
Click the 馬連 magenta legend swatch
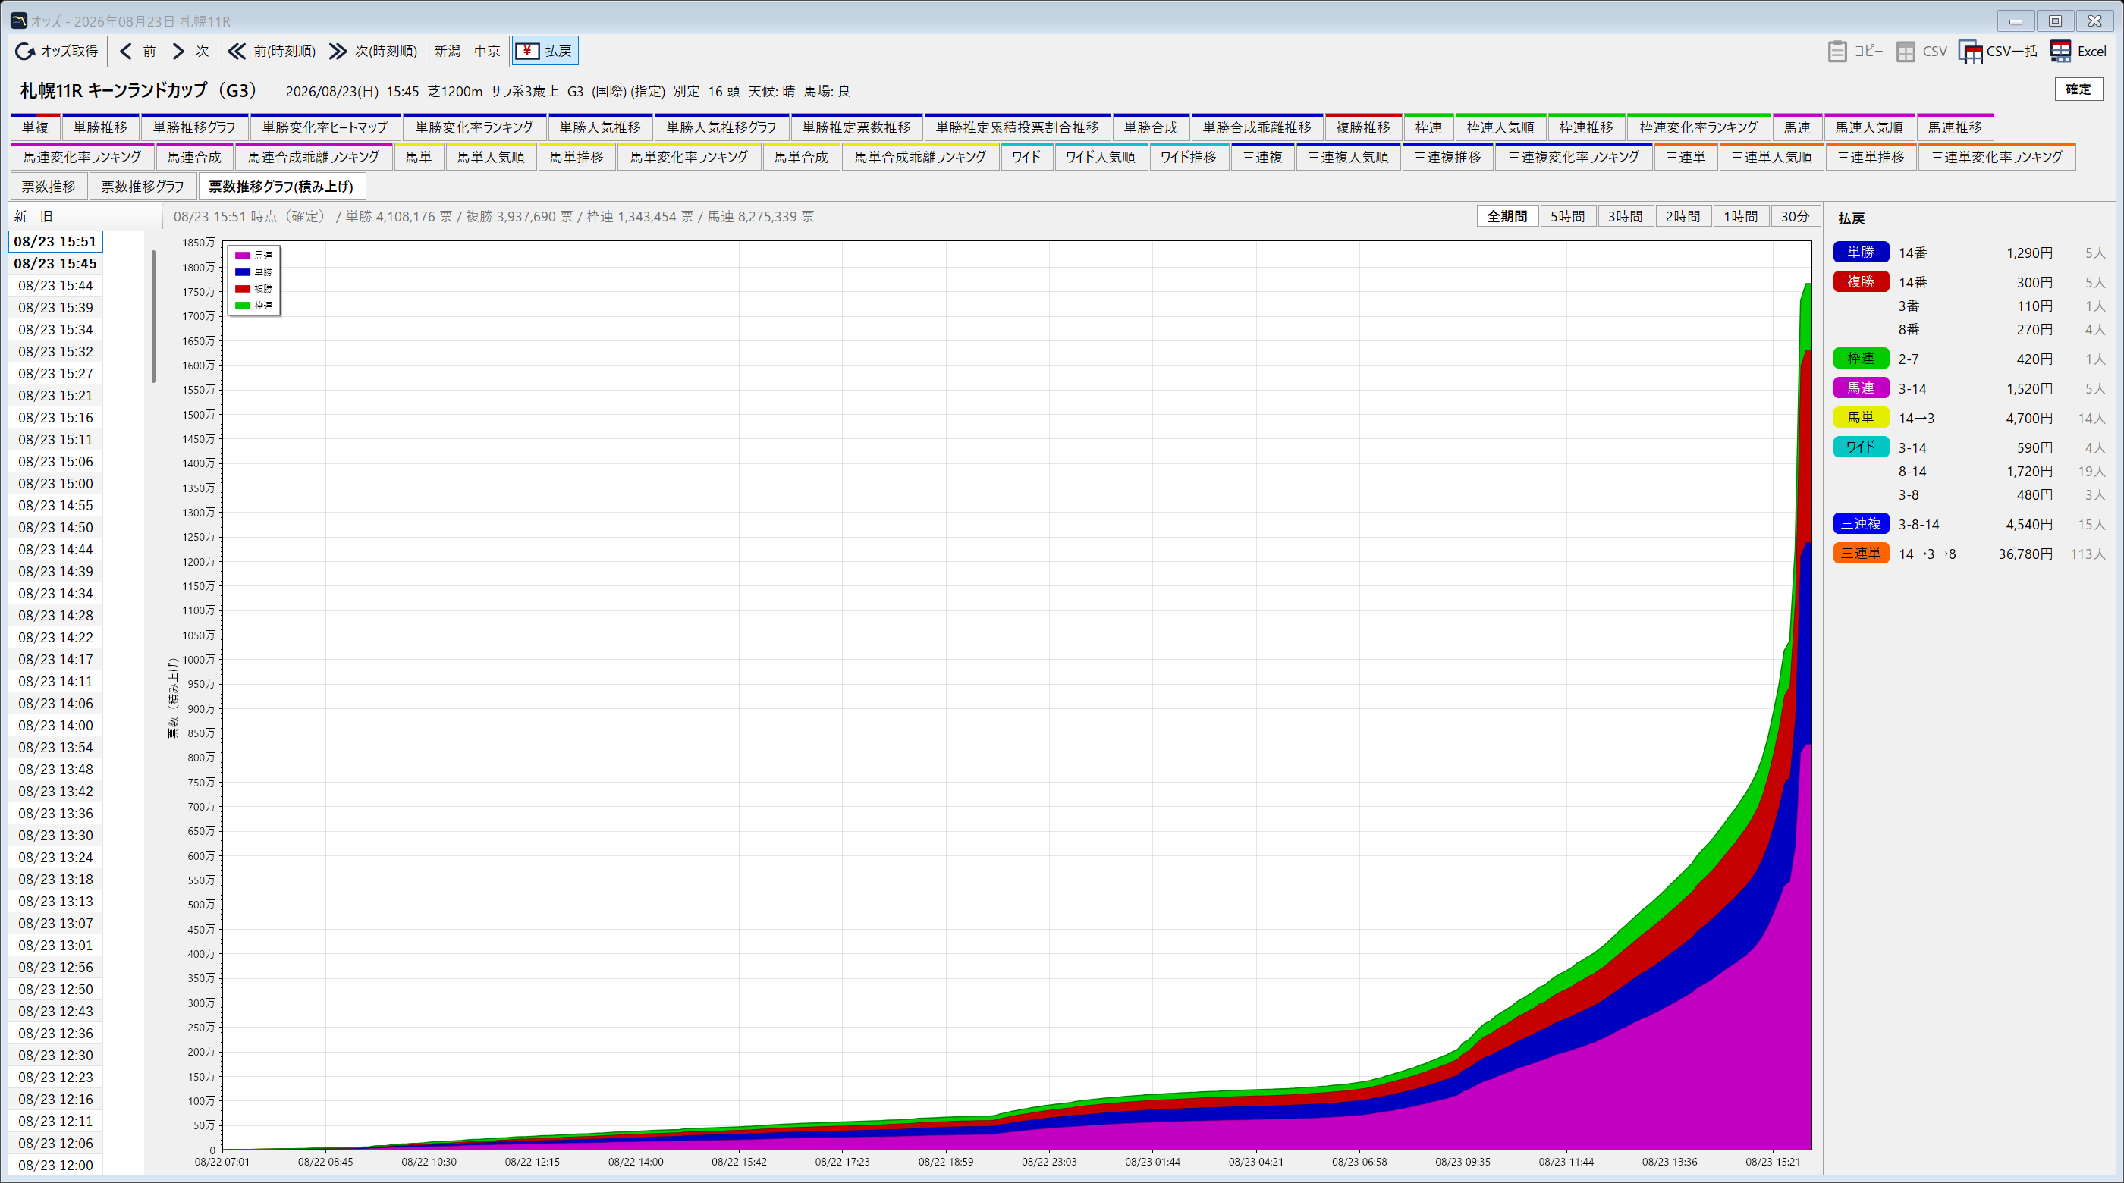243,256
